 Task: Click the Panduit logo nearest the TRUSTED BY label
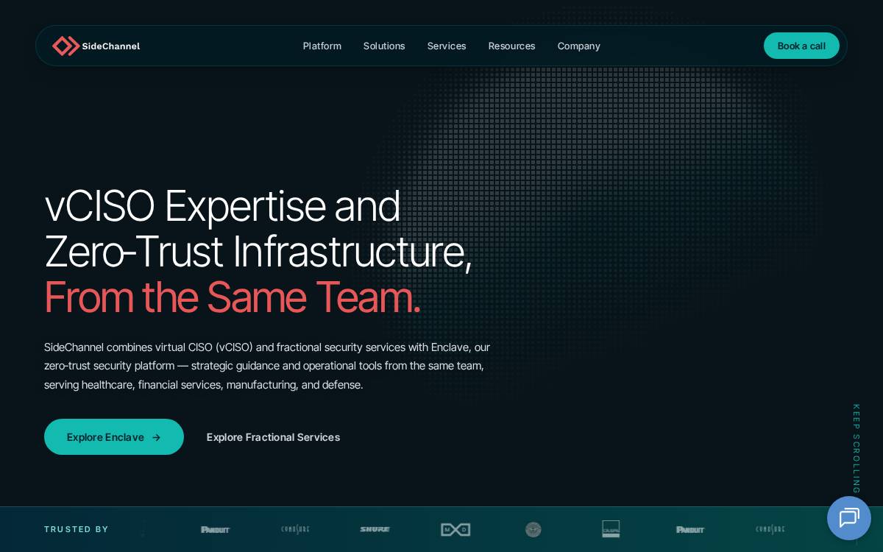click(x=216, y=529)
